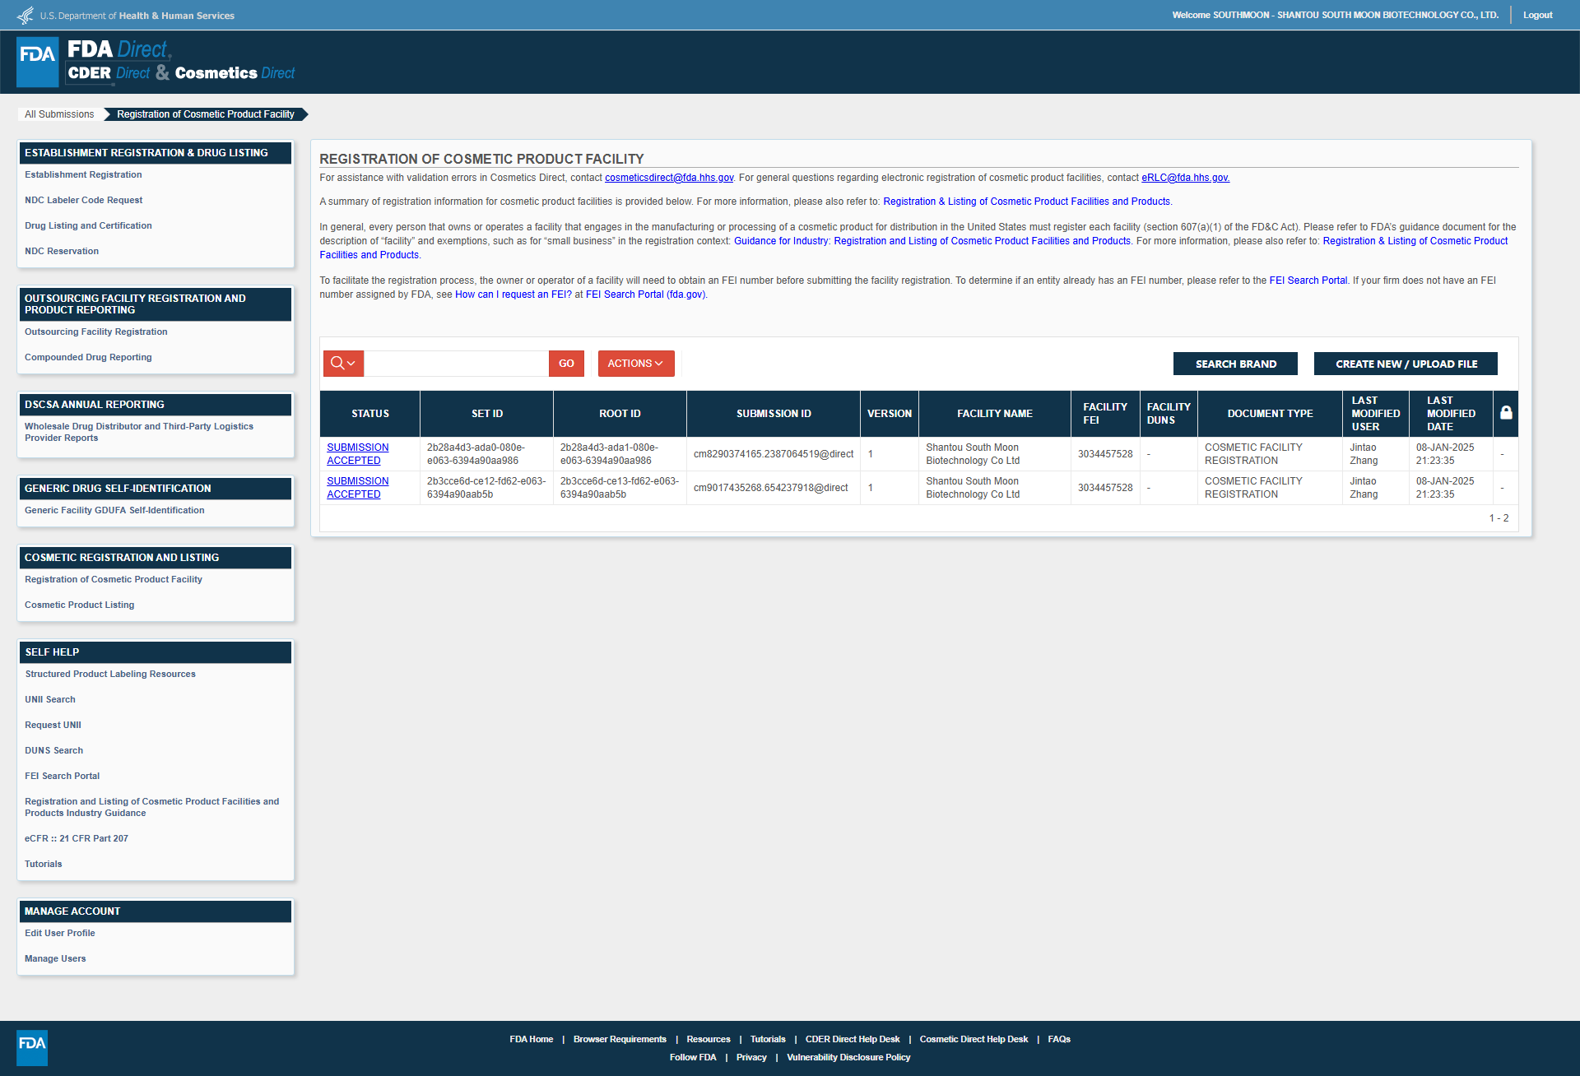Open first SUBMISSION ACCEPTED link

357,454
